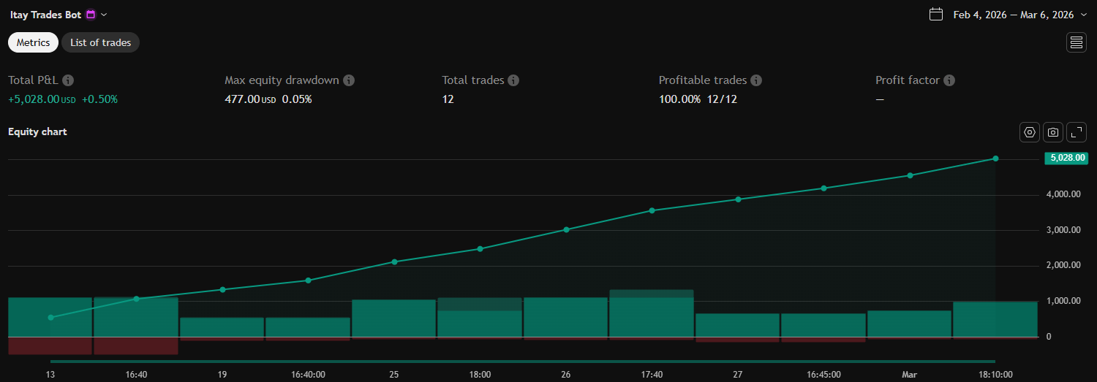1097x382 pixels.
Task: Switch to the List of trades tab
Action: 100,42
